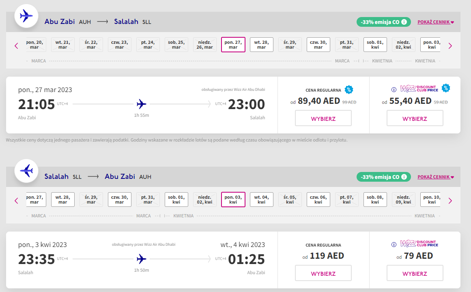The image size is (471, 292).
Task: Select return date czw. 30, mar
Action: (120, 200)
